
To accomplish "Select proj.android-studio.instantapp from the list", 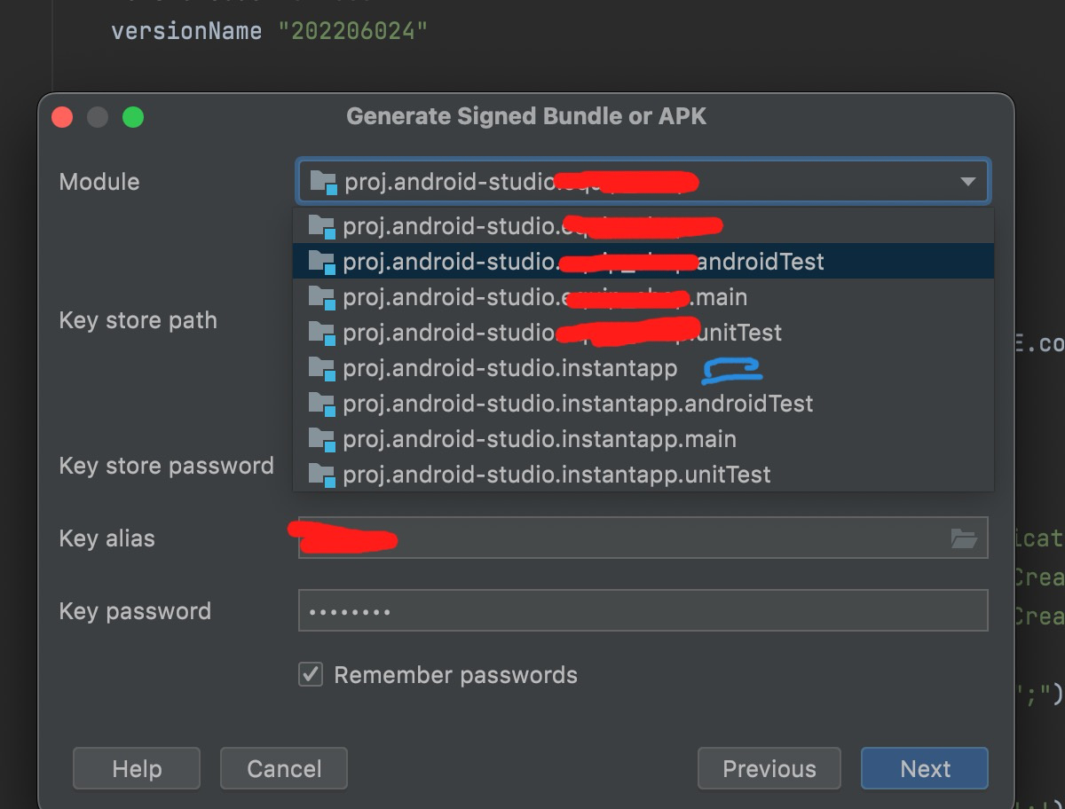I will pos(510,368).
